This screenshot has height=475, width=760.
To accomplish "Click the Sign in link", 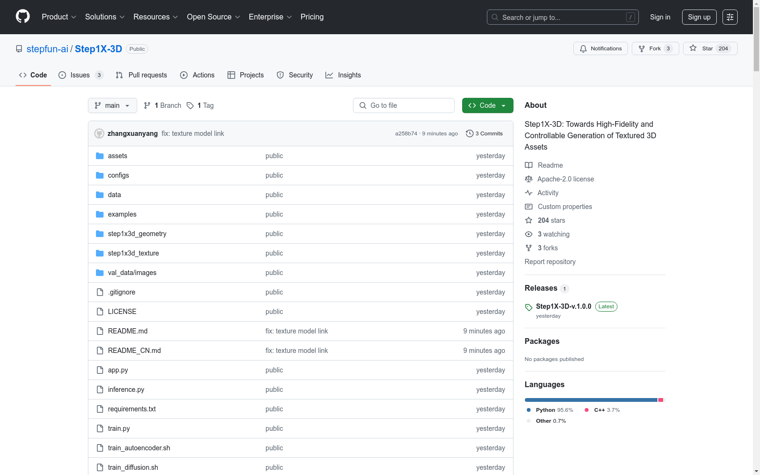I will click(660, 17).
